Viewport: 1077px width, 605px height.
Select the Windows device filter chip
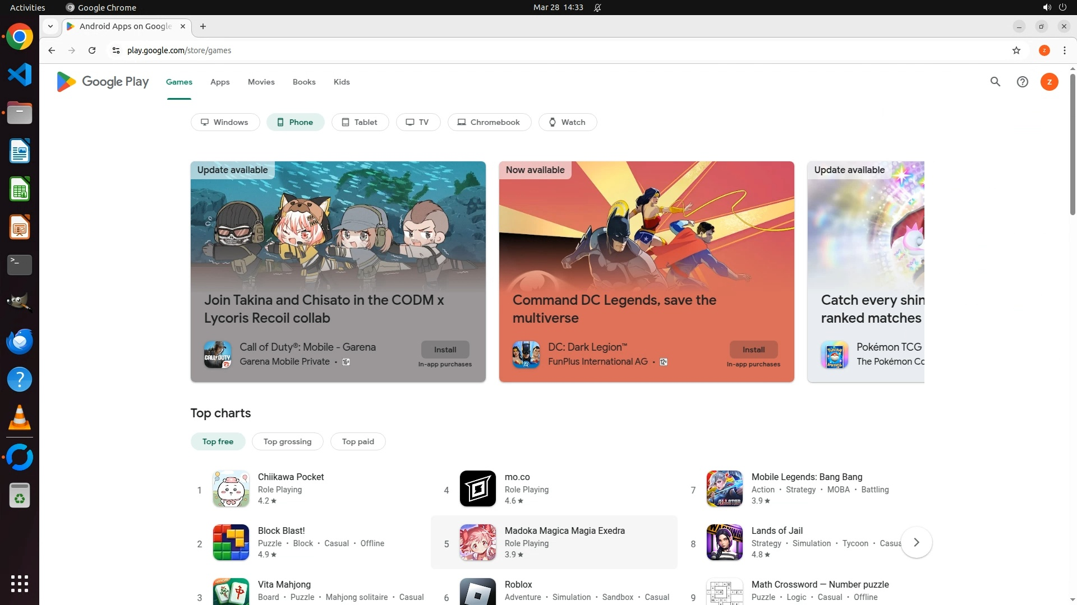click(x=225, y=122)
